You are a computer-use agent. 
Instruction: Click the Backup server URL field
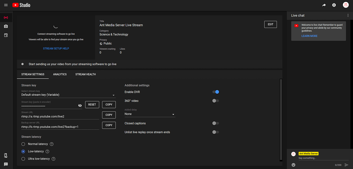point(60,127)
